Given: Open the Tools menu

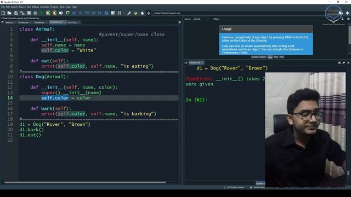Looking at the screenshot, I should tap(62, 7).
